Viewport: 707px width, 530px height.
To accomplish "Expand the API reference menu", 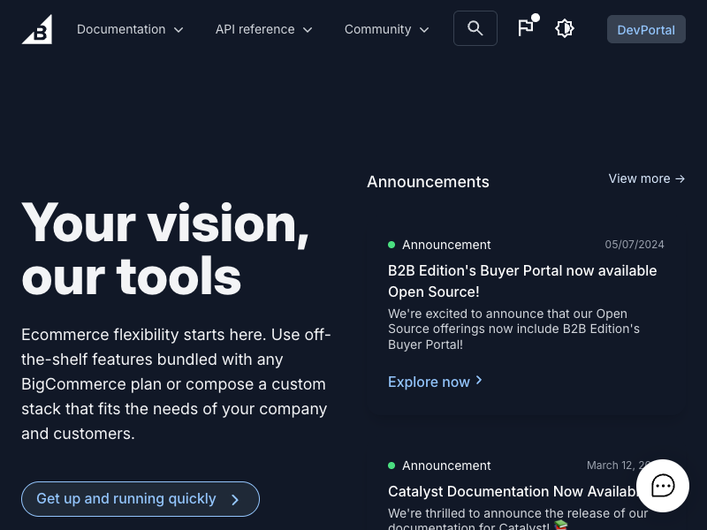I will [263, 29].
